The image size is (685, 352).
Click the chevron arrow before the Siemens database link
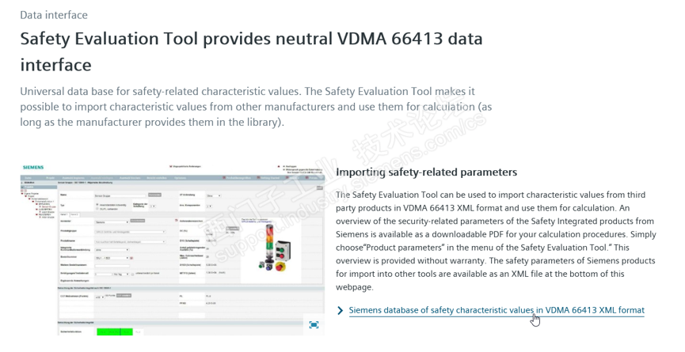[x=341, y=311]
